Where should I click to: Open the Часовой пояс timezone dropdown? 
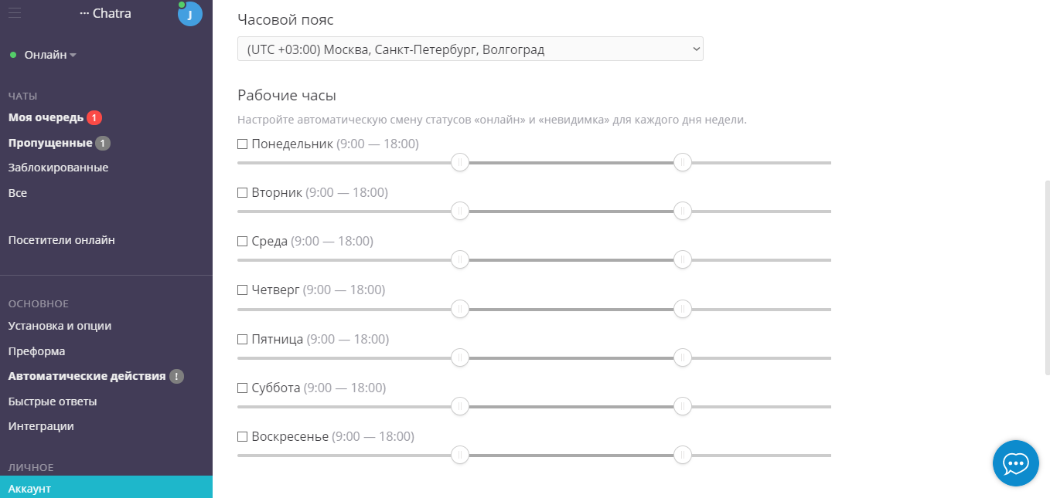470,49
